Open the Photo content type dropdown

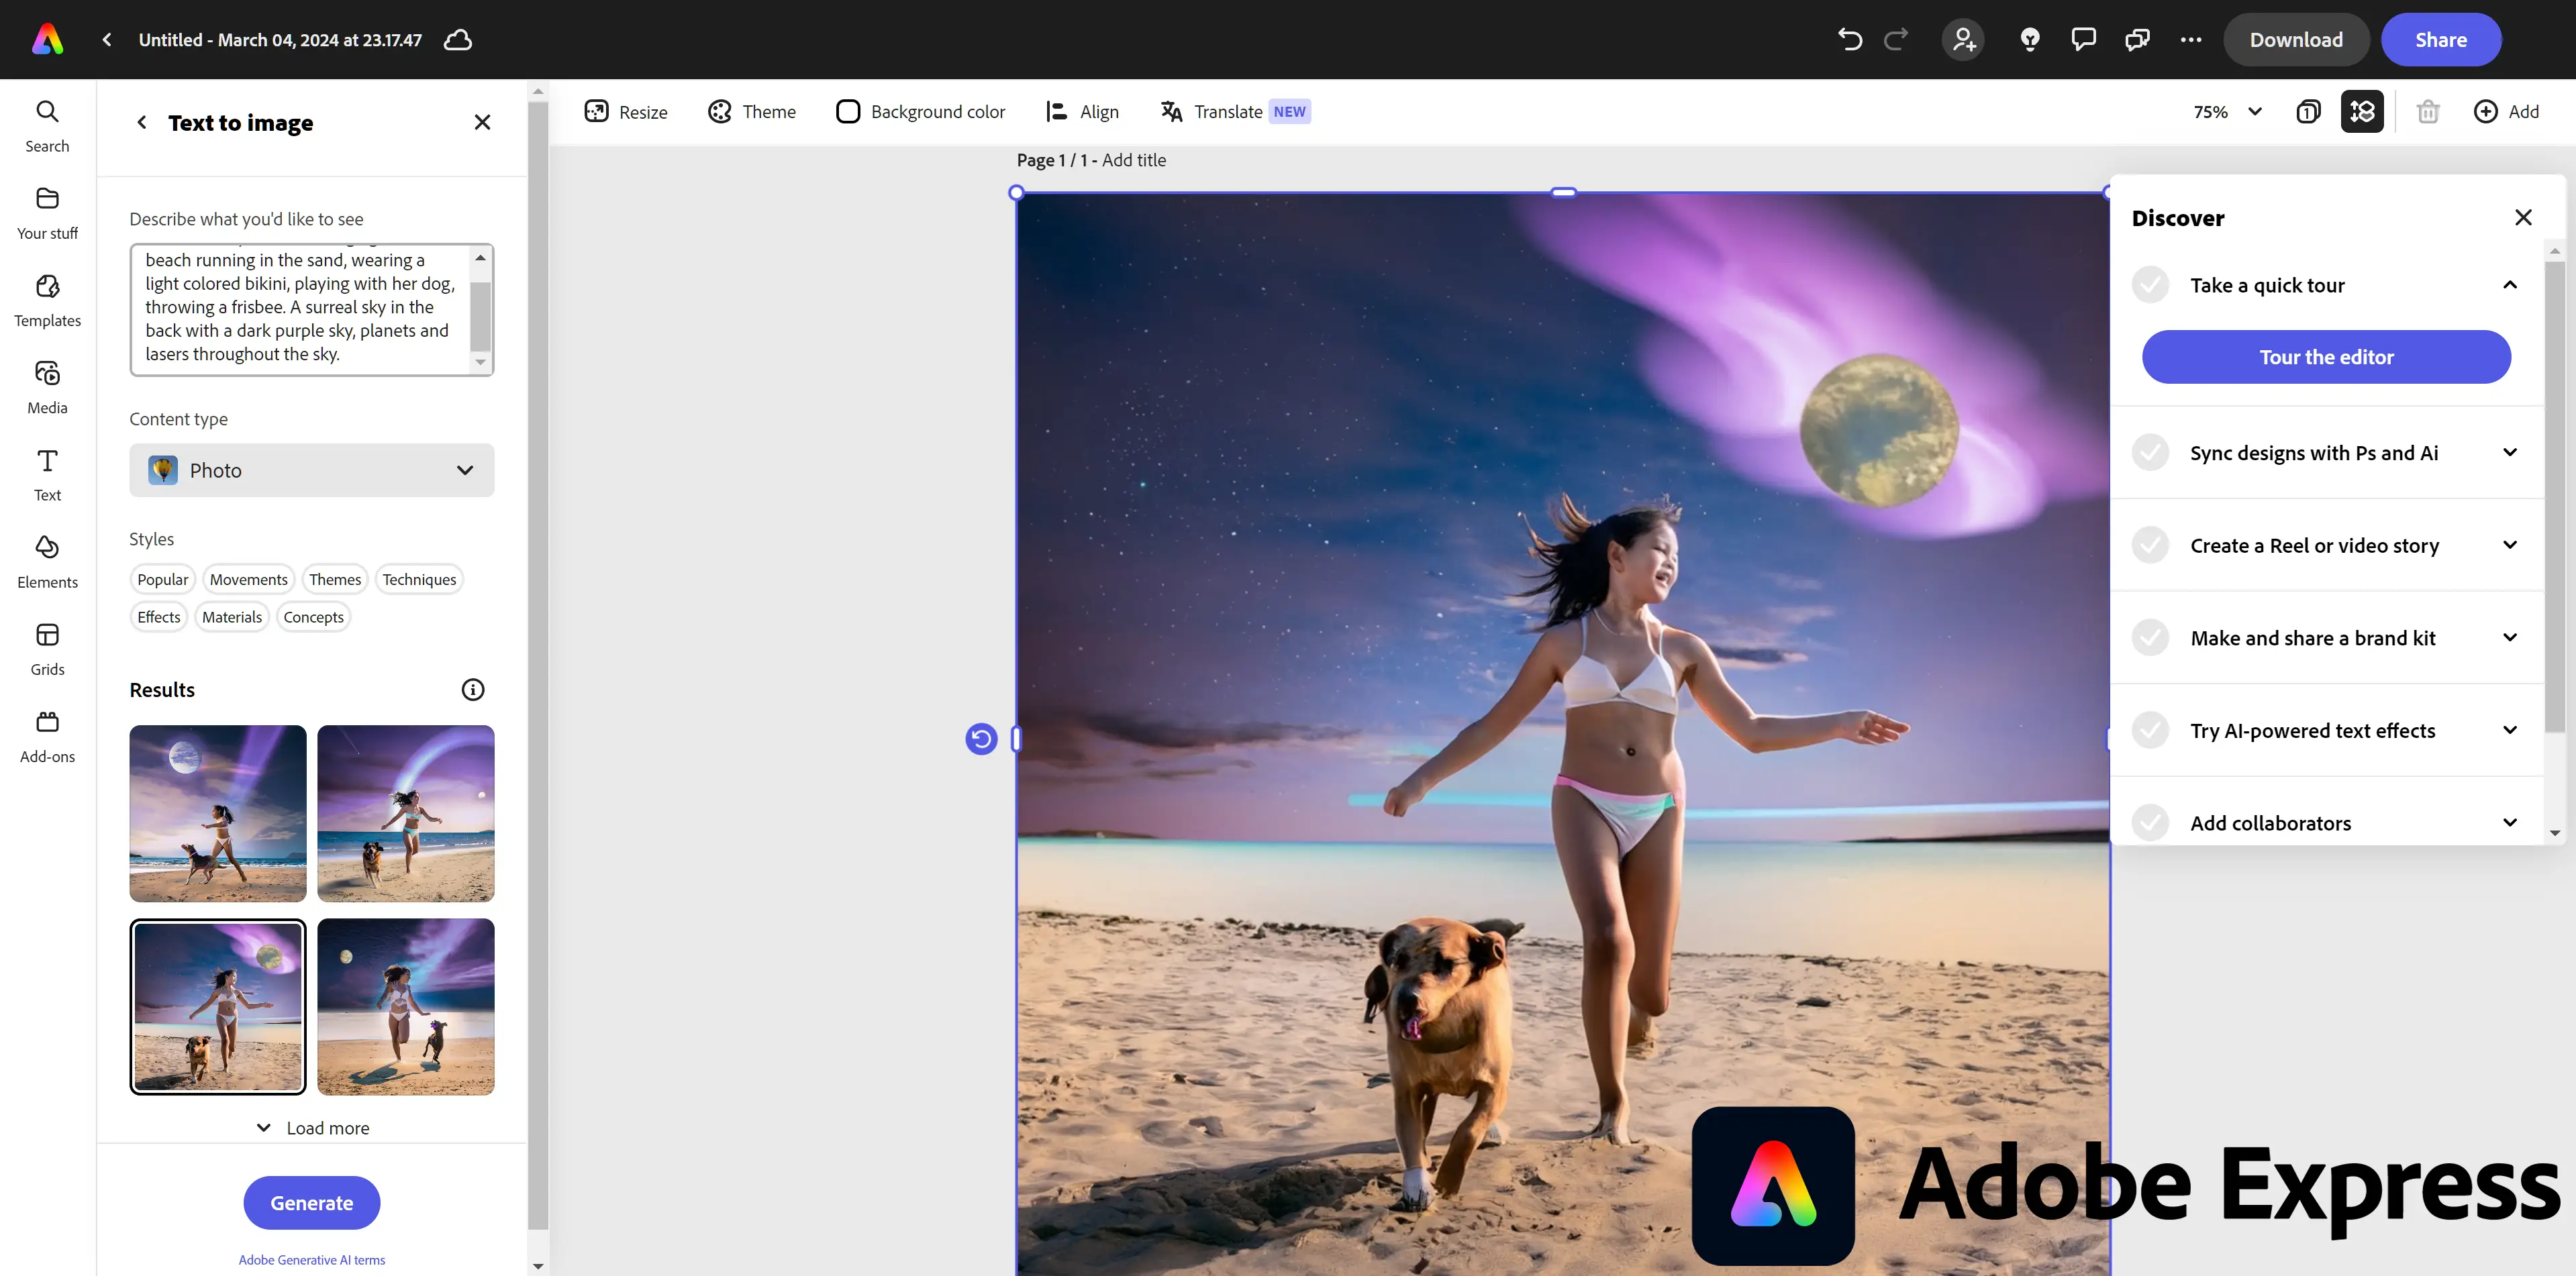click(x=311, y=470)
